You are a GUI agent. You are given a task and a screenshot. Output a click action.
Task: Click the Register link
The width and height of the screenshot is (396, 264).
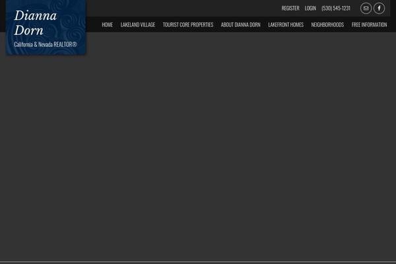point(290,9)
